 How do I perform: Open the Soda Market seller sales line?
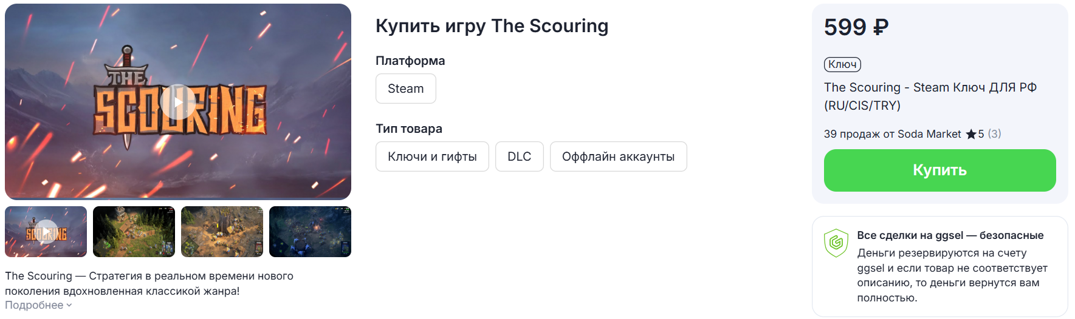892,134
